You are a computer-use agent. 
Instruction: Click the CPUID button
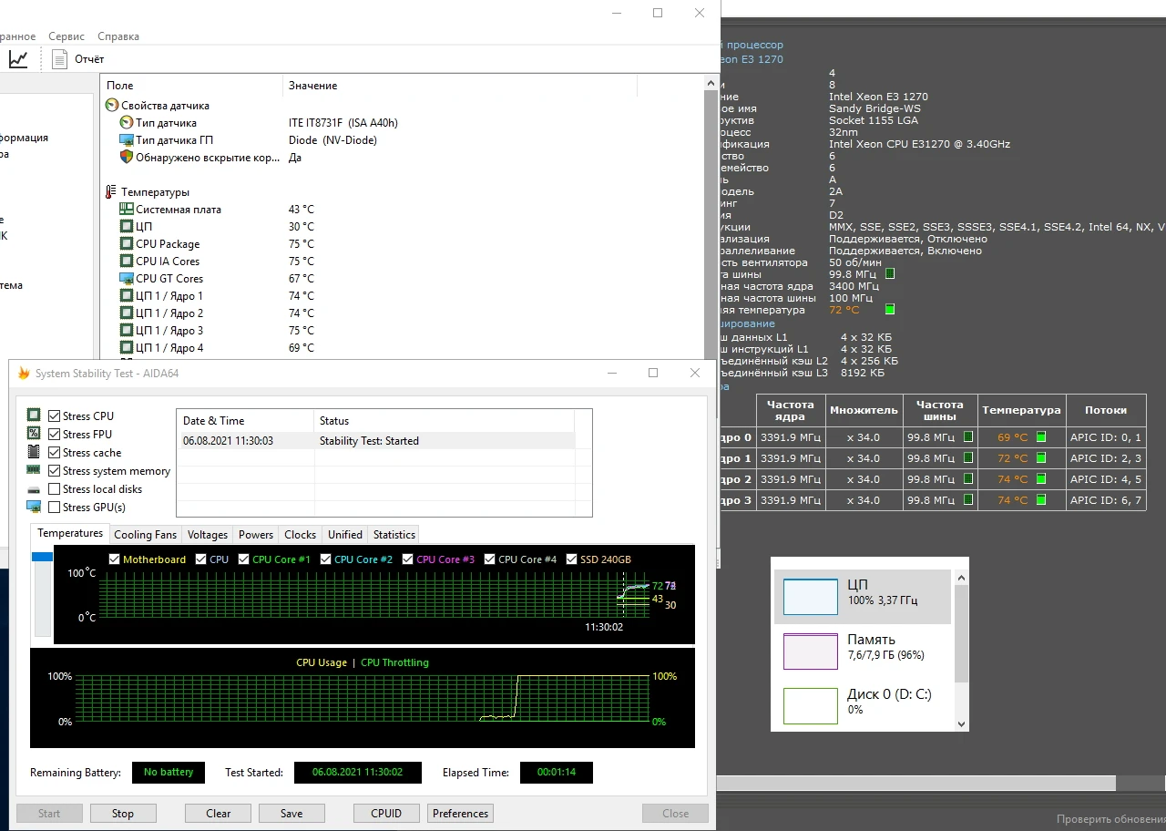coord(386,814)
